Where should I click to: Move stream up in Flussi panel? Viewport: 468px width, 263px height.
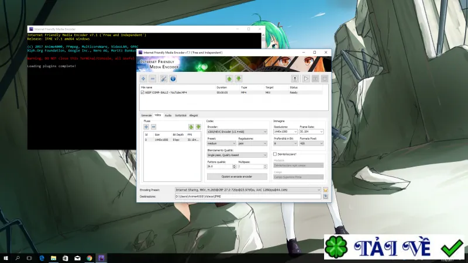(x=191, y=127)
